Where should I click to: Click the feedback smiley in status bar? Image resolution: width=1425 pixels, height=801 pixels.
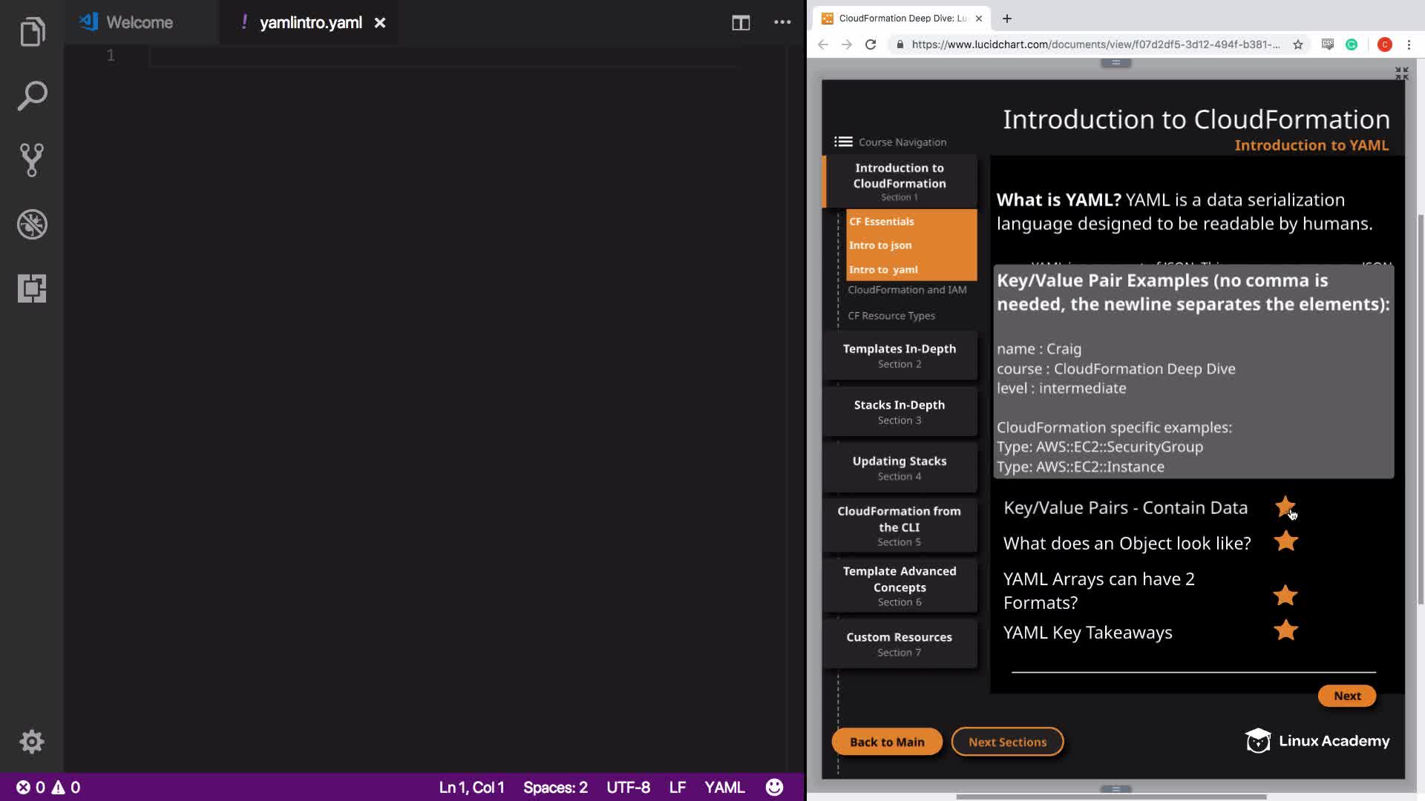[774, 787]
